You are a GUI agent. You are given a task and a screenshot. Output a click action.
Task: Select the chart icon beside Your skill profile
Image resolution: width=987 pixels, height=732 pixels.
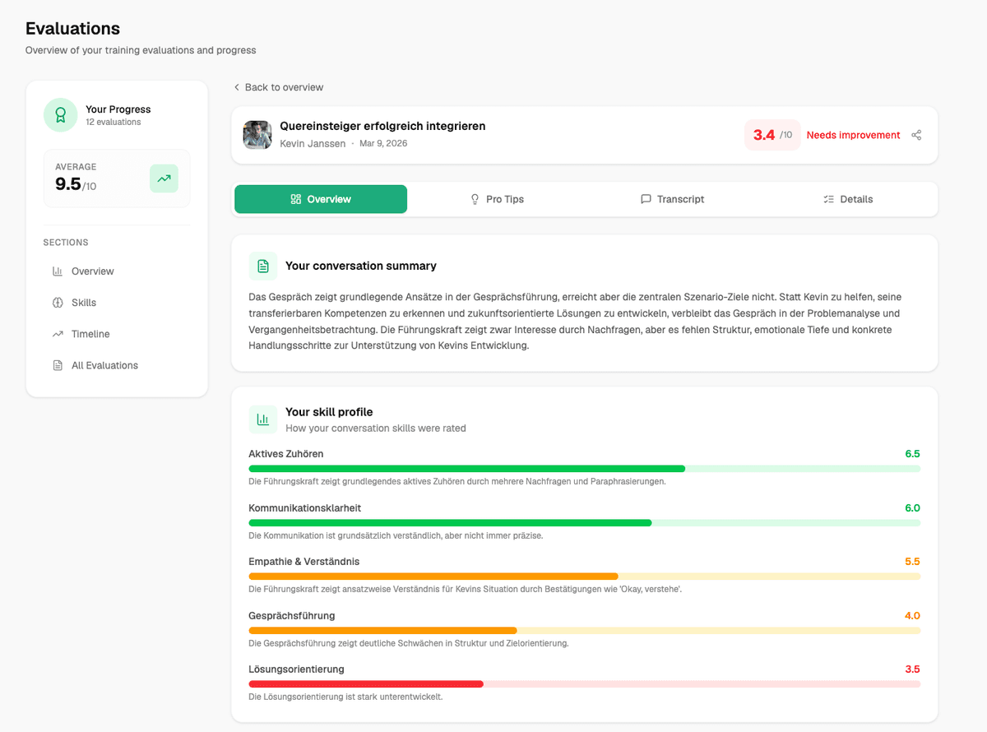coord(262,419)
